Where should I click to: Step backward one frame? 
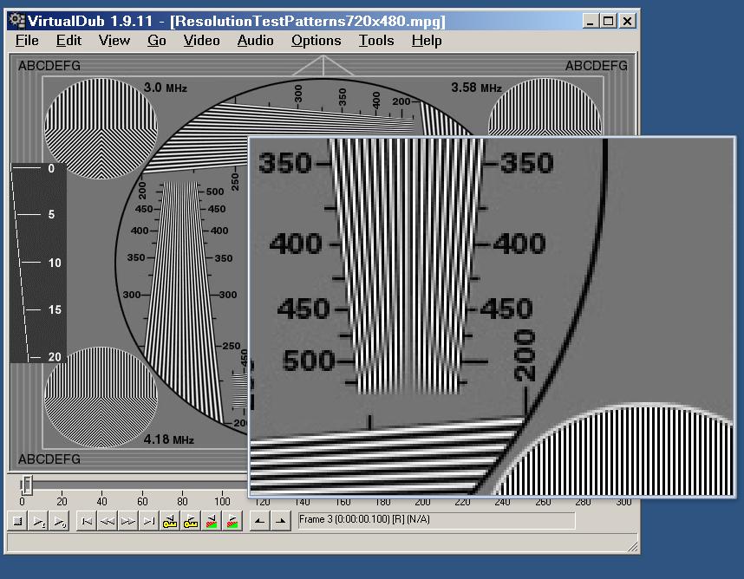tap(107, 521)
